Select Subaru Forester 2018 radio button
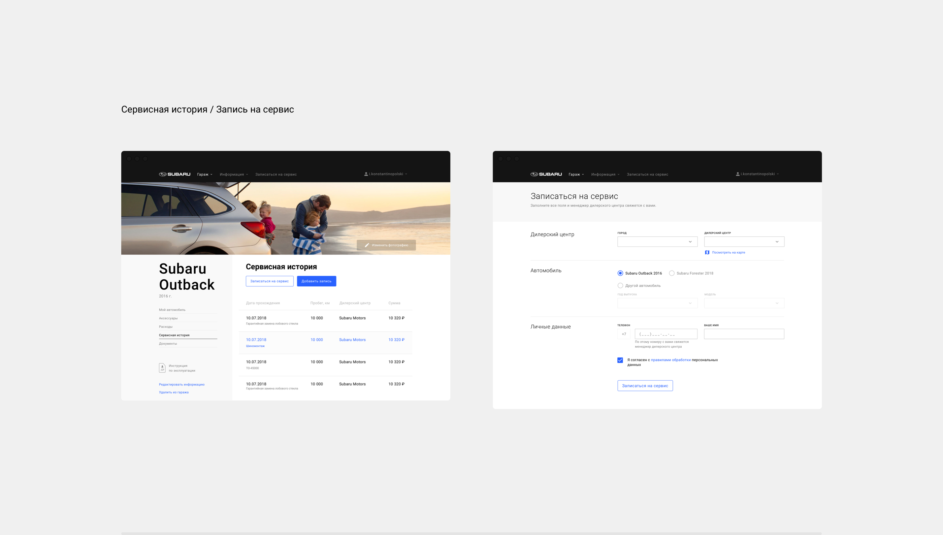943x535 pixels. click(672, 273)
